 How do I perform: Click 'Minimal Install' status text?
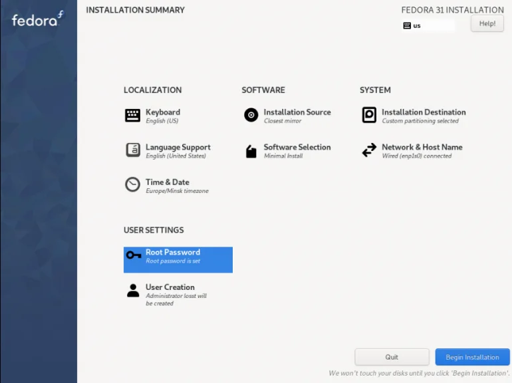coord(283,156)
